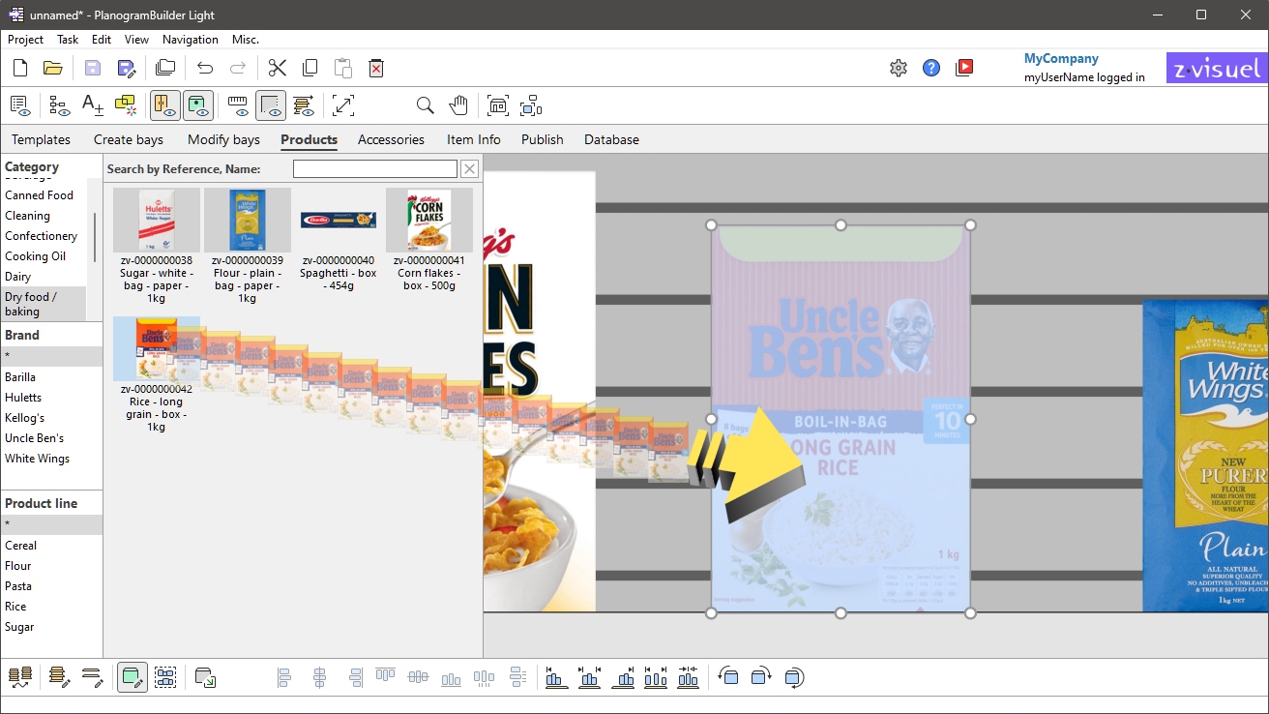Undo the last action
Viewport: 1269px width, 714px height.
click(205, 68)
